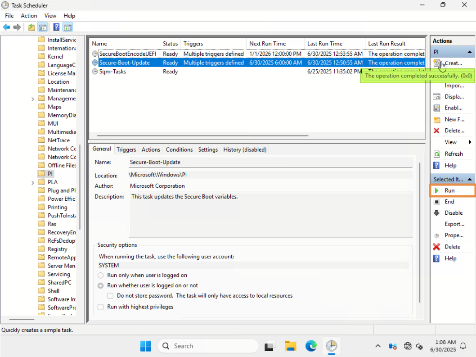Switch to the Triggers tab
This screenshot has height=357, width=476.
[x=126, y=149]
